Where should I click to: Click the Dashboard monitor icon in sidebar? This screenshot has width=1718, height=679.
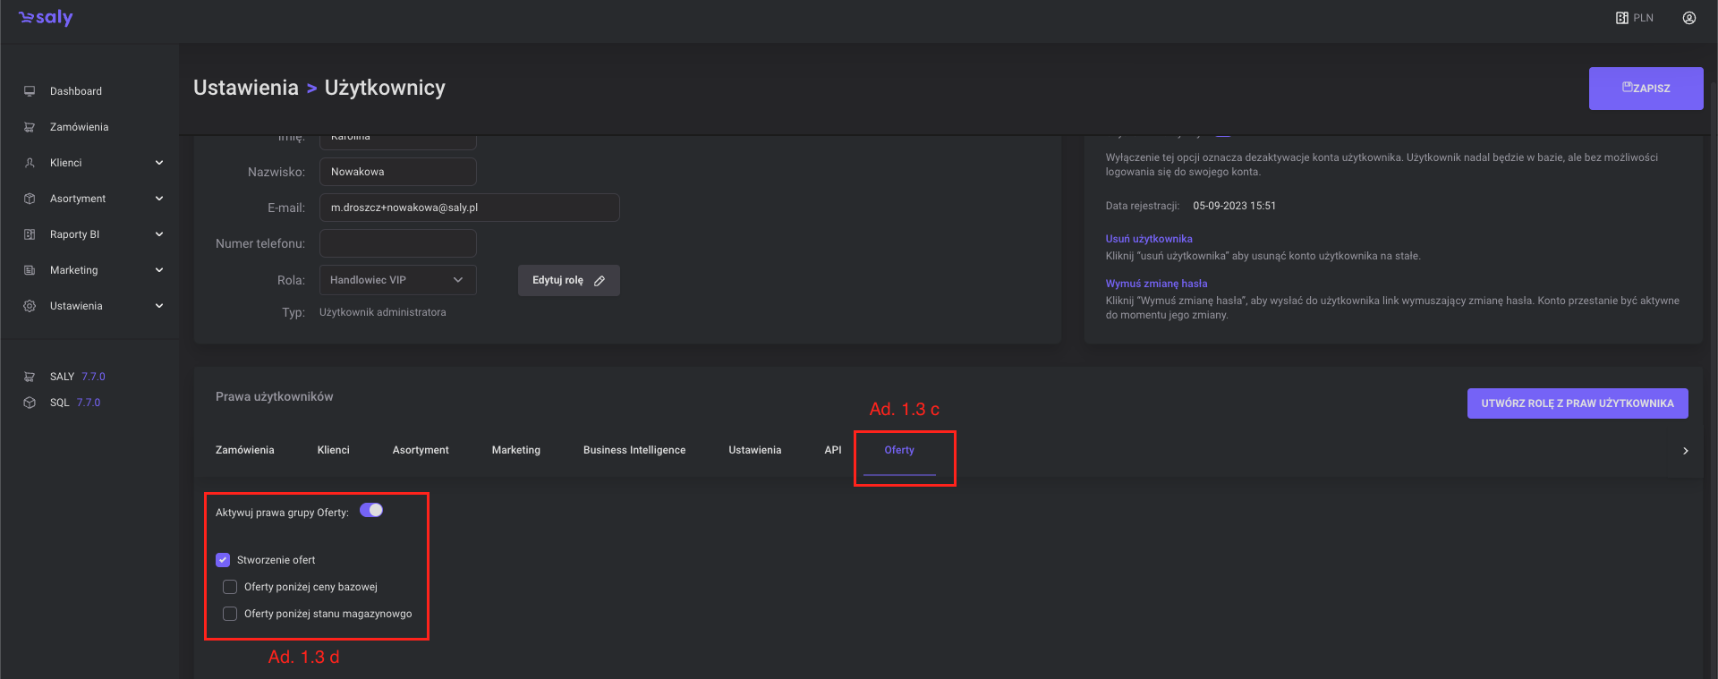point(30,91)
